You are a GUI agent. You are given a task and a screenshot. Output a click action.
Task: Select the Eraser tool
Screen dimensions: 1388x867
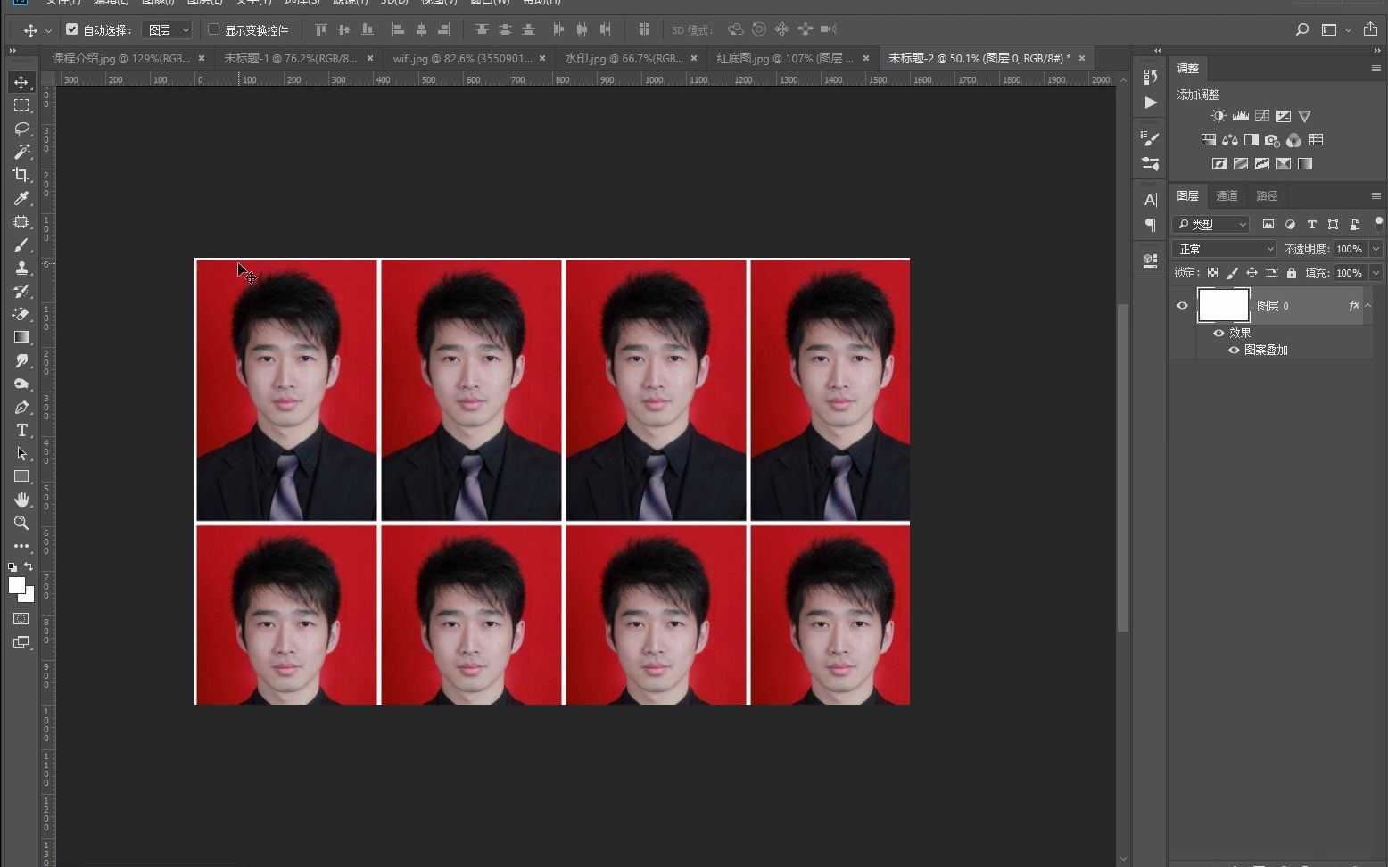tap(21, 314)
